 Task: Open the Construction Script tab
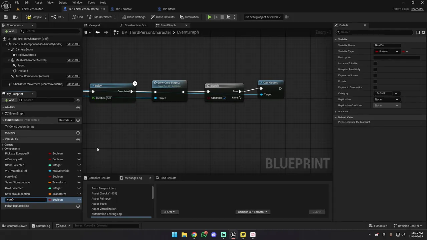tap(136, 25)
